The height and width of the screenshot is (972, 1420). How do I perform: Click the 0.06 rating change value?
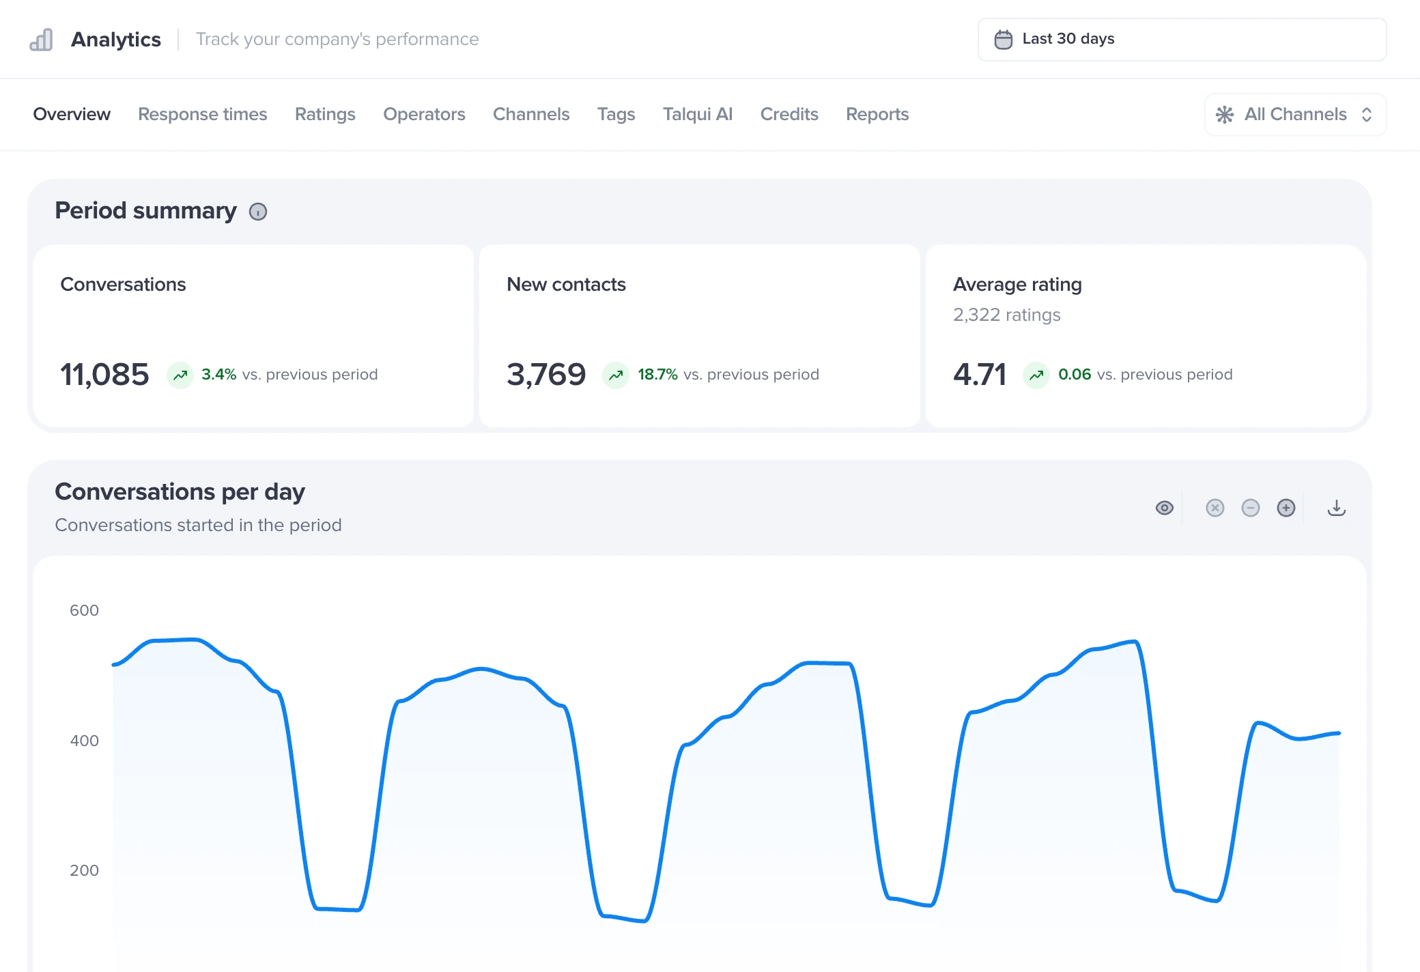pos(1075,374)
